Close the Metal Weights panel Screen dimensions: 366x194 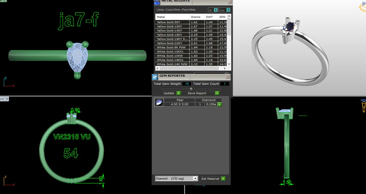pos(229,2)
